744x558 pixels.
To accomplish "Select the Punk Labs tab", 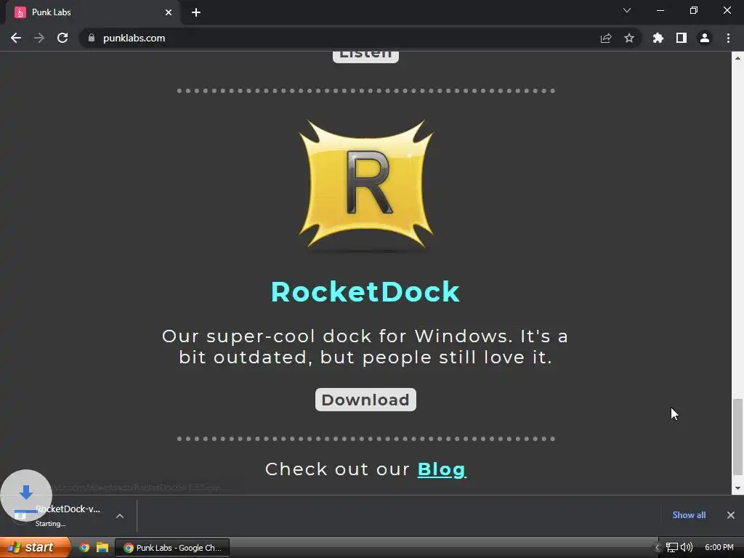I will pyautogui.click(x=92, y=12).
